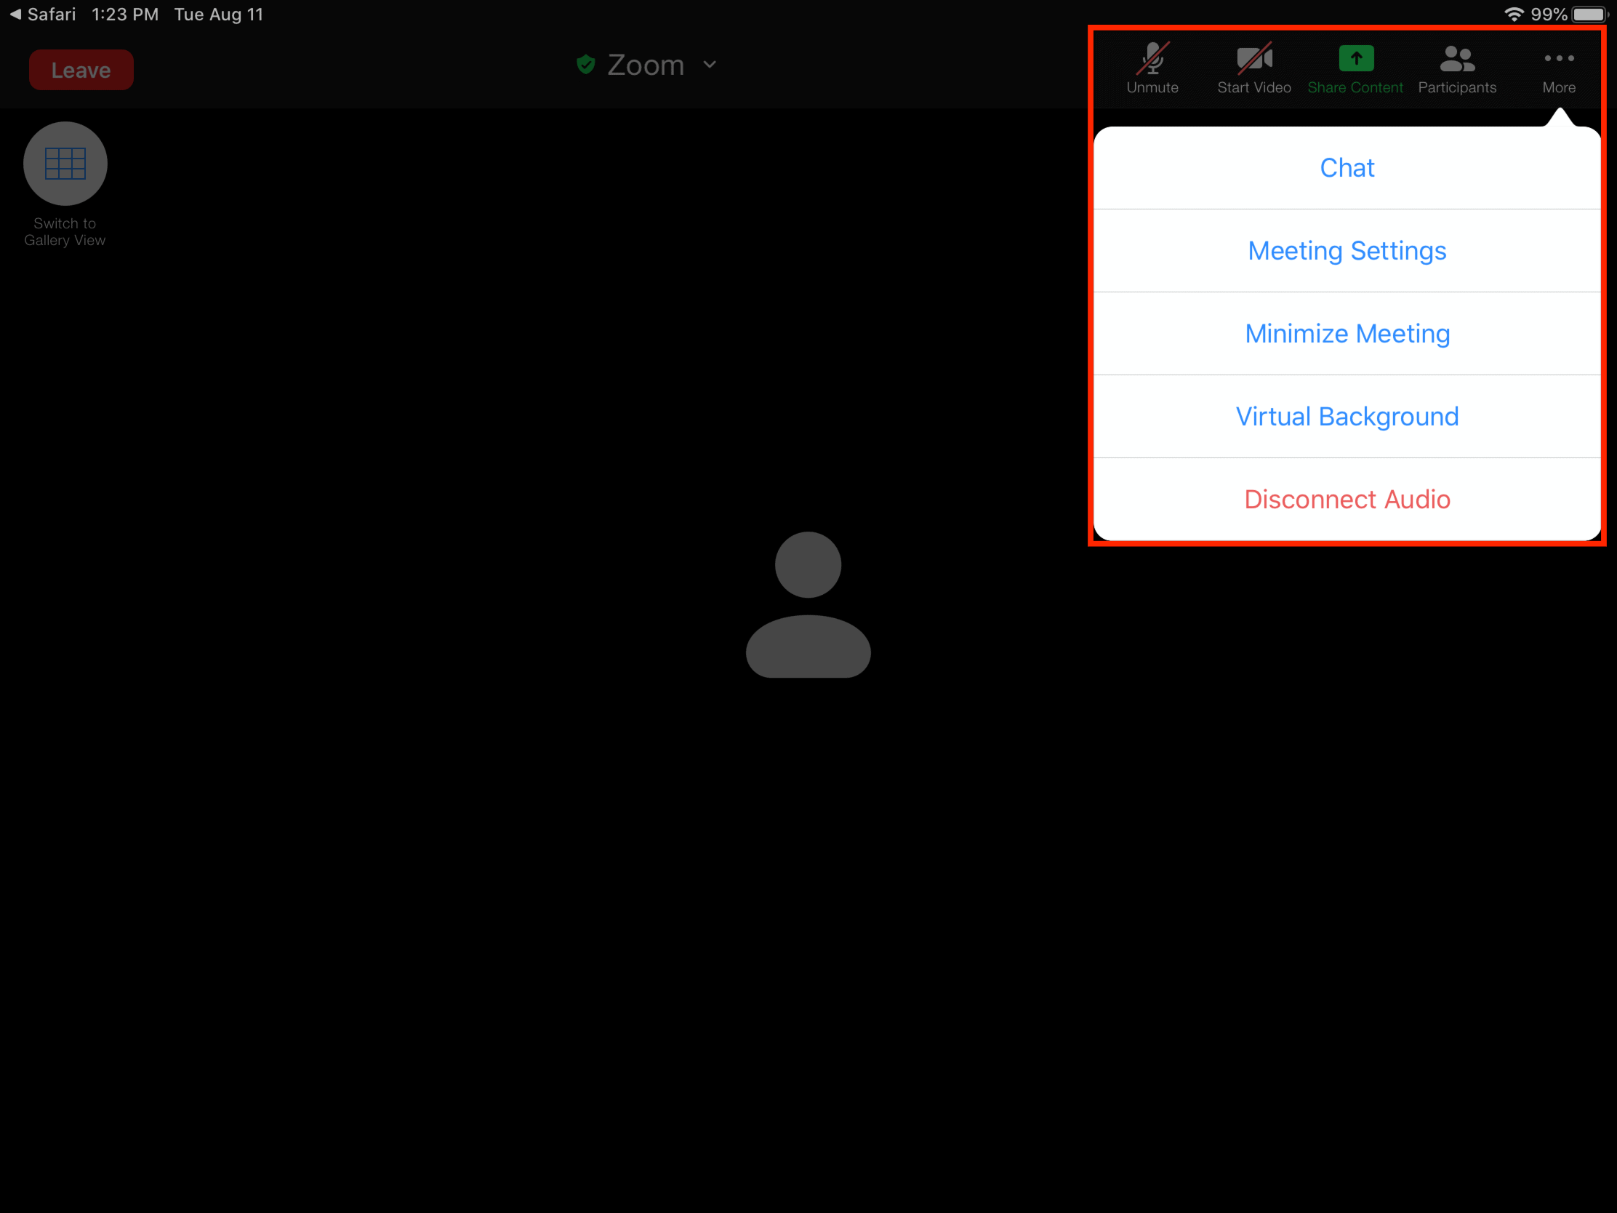
Task: Click the green security shield icon
Action: 585,65
